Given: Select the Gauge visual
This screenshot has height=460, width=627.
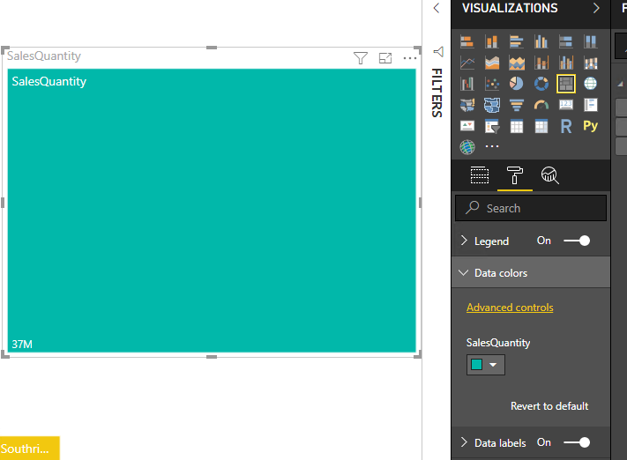Looking at the screenshot, I should click(541, 105).
